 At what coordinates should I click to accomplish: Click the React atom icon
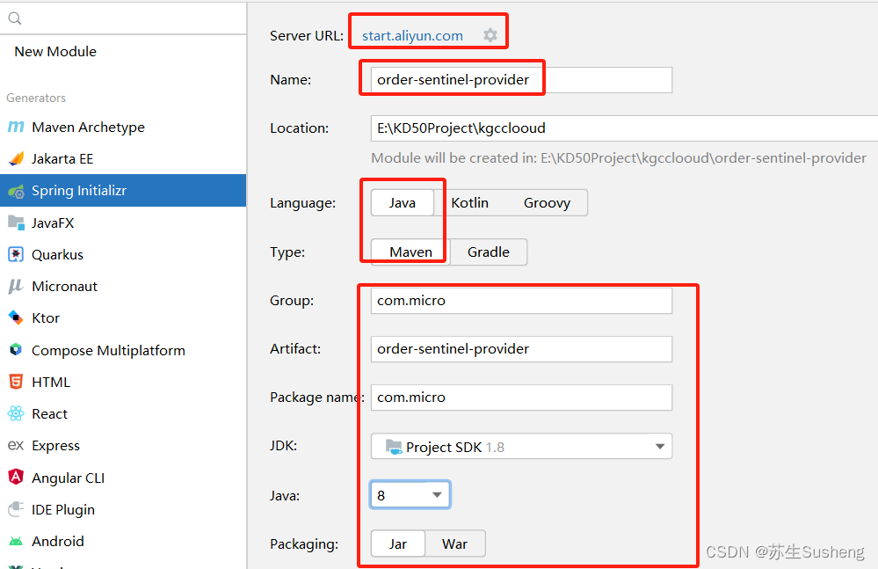tap(16, 414)
